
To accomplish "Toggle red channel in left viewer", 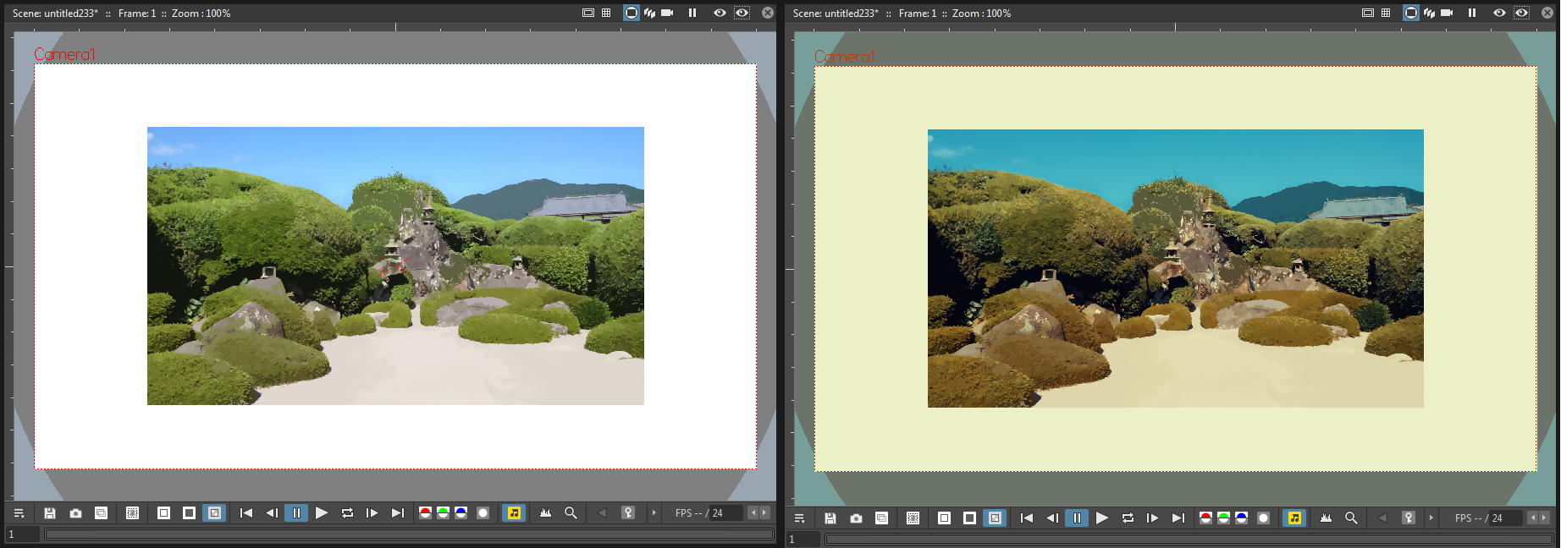I will click(425, 513).
